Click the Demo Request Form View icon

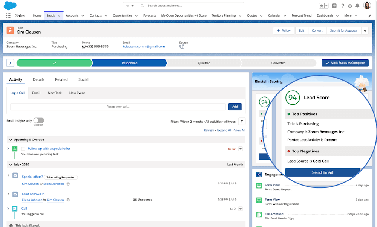coord(259,186)
